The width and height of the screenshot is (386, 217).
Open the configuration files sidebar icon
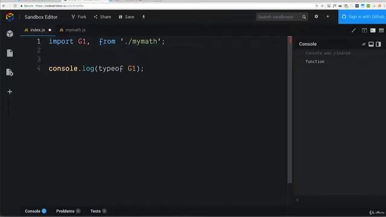pyautogui.click(x=10, y=72)
